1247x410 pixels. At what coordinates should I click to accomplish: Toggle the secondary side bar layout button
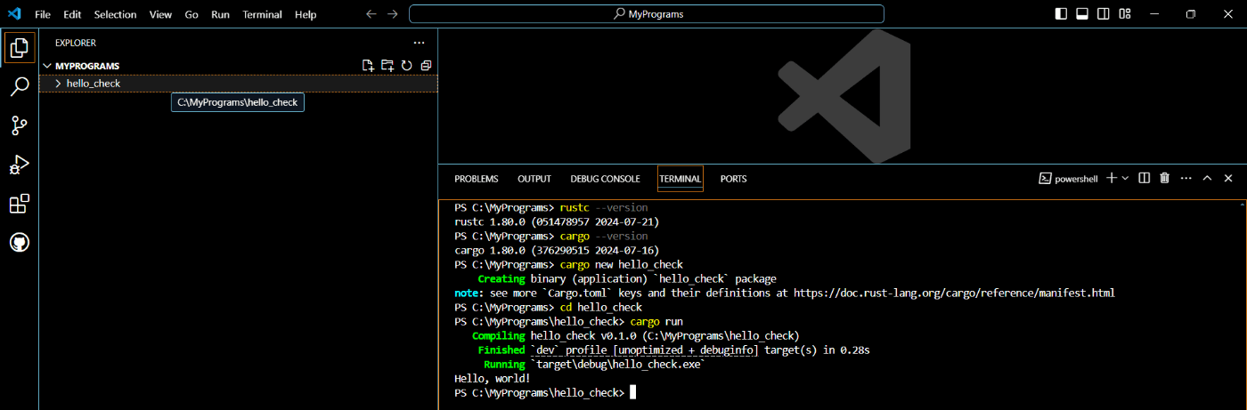tap(1104, 14)
